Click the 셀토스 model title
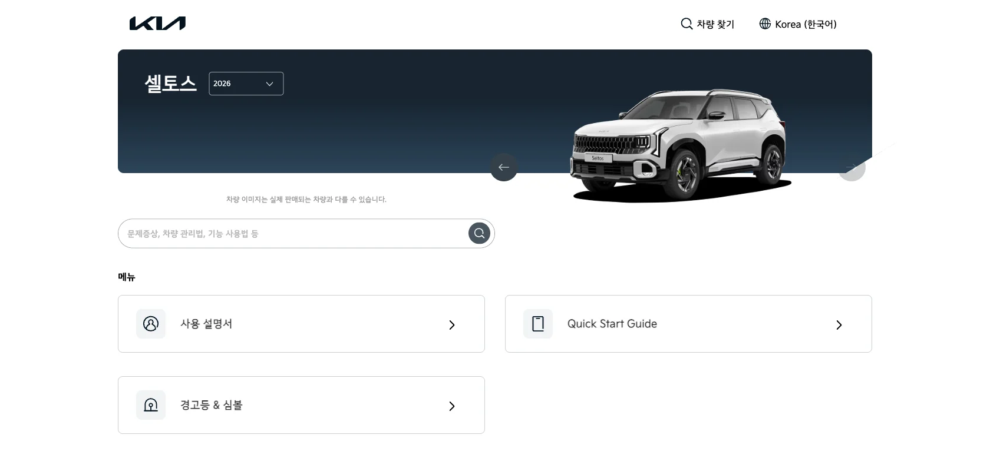 tap(170, 83)
